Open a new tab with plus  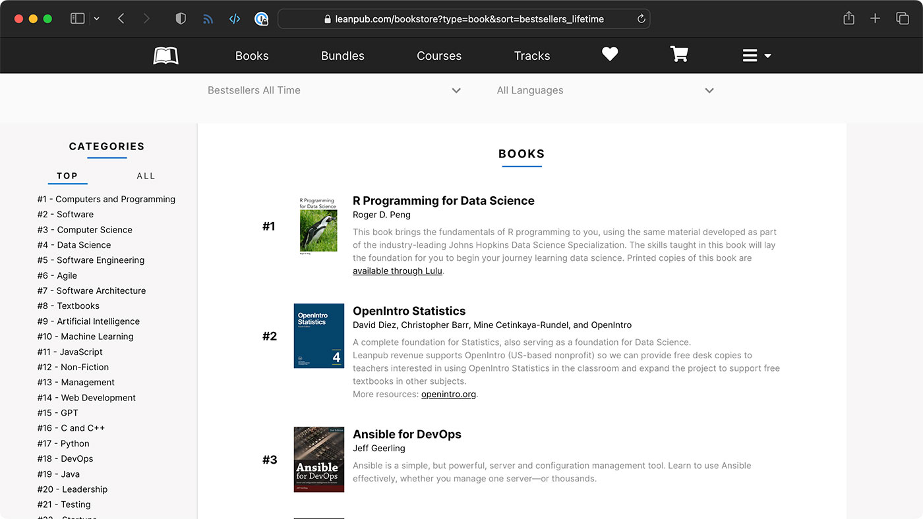876,18
